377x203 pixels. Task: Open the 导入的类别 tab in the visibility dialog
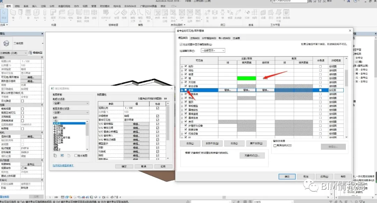224,38
